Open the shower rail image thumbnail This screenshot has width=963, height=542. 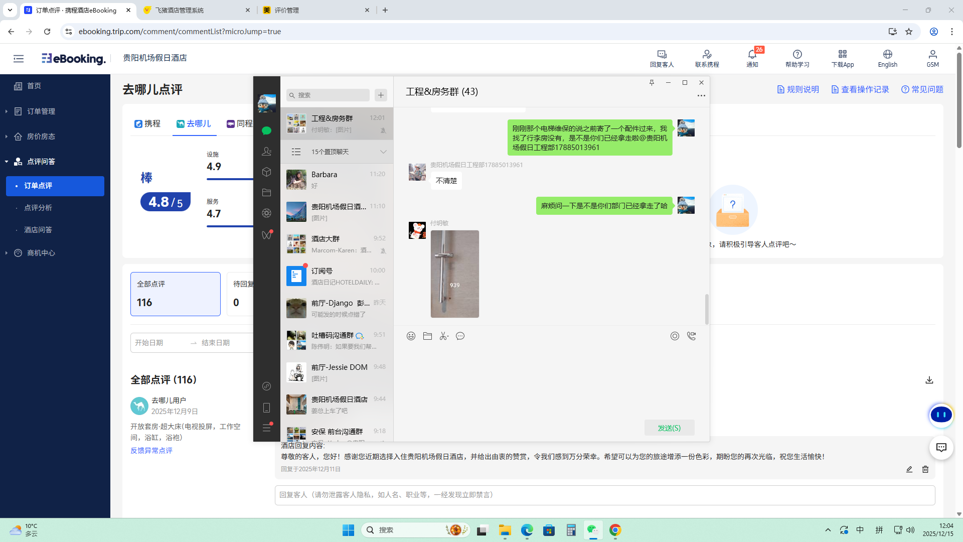[454, 274]
